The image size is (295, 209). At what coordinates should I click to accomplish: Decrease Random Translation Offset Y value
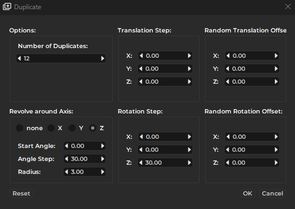pyautogui.click(x=228, y=69)
